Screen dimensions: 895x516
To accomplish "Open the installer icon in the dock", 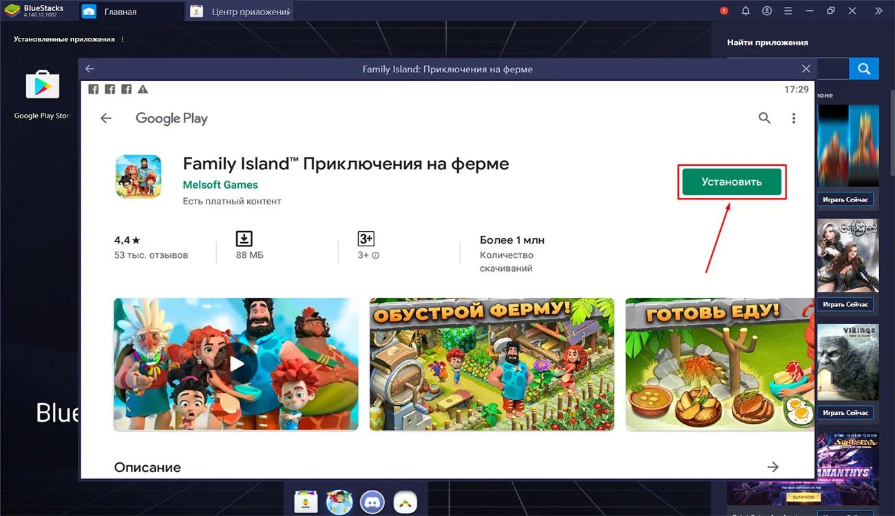I will click(x=305, y=502).
